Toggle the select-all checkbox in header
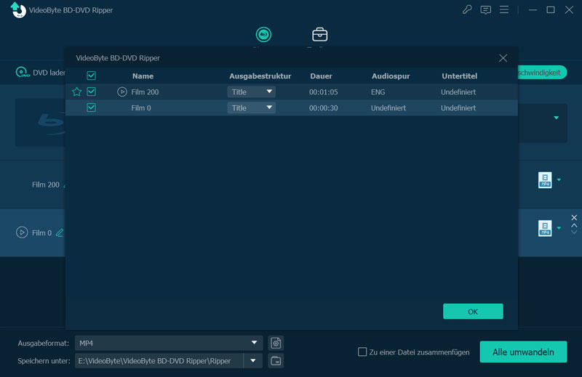582x377 pixels. click(92, 76)
